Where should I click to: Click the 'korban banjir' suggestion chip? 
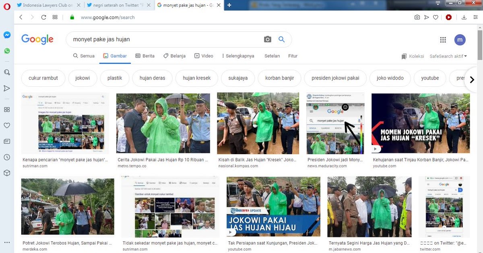[280, 78]
